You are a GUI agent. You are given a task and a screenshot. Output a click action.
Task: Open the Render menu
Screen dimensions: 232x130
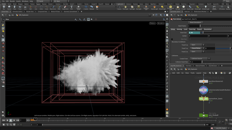[x=12, y=1]
